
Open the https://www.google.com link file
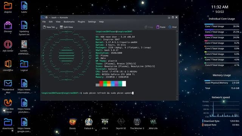[24, 122]
